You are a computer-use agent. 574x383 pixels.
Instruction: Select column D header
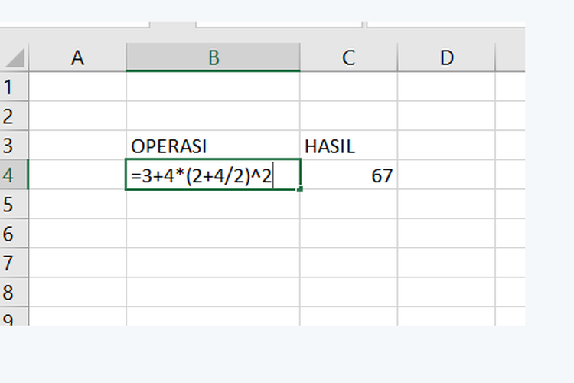click(446, 57)
